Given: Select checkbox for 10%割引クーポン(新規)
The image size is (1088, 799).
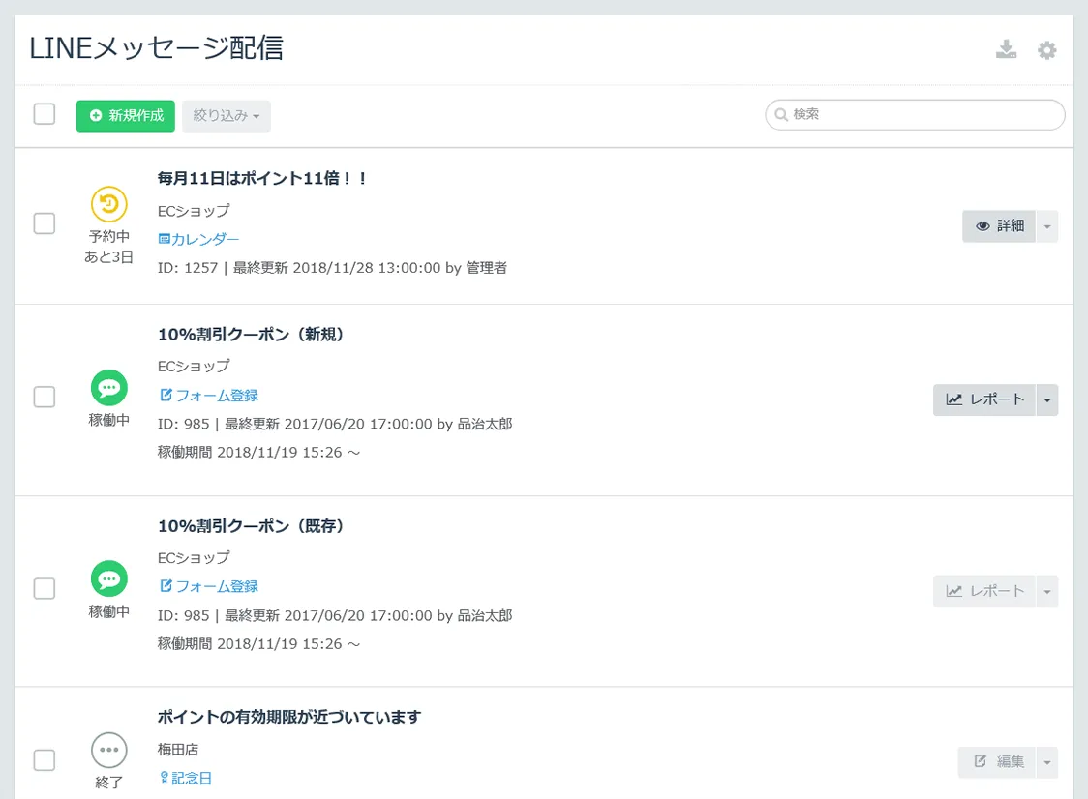Looking at the screenshot, I should (45, 397).
